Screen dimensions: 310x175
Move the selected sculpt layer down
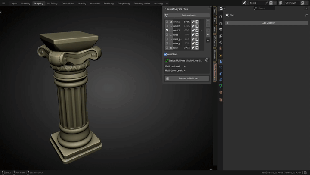coord(208,35)
